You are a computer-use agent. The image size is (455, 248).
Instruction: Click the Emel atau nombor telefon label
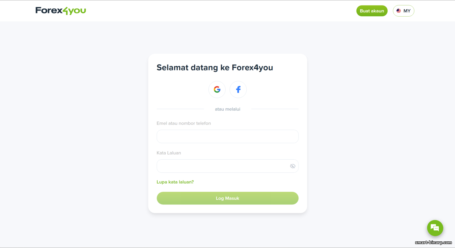click(184, 123)
